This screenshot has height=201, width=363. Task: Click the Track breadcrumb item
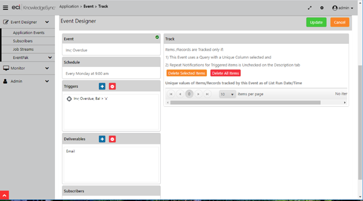[x=103, y=6]
